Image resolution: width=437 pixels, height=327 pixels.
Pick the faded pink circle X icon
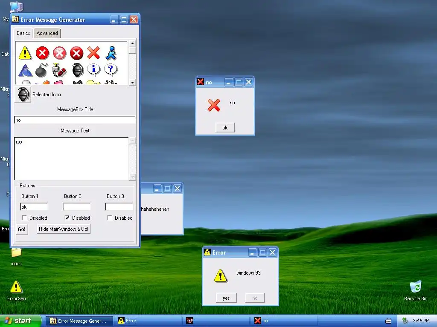(x=60, y=53)
